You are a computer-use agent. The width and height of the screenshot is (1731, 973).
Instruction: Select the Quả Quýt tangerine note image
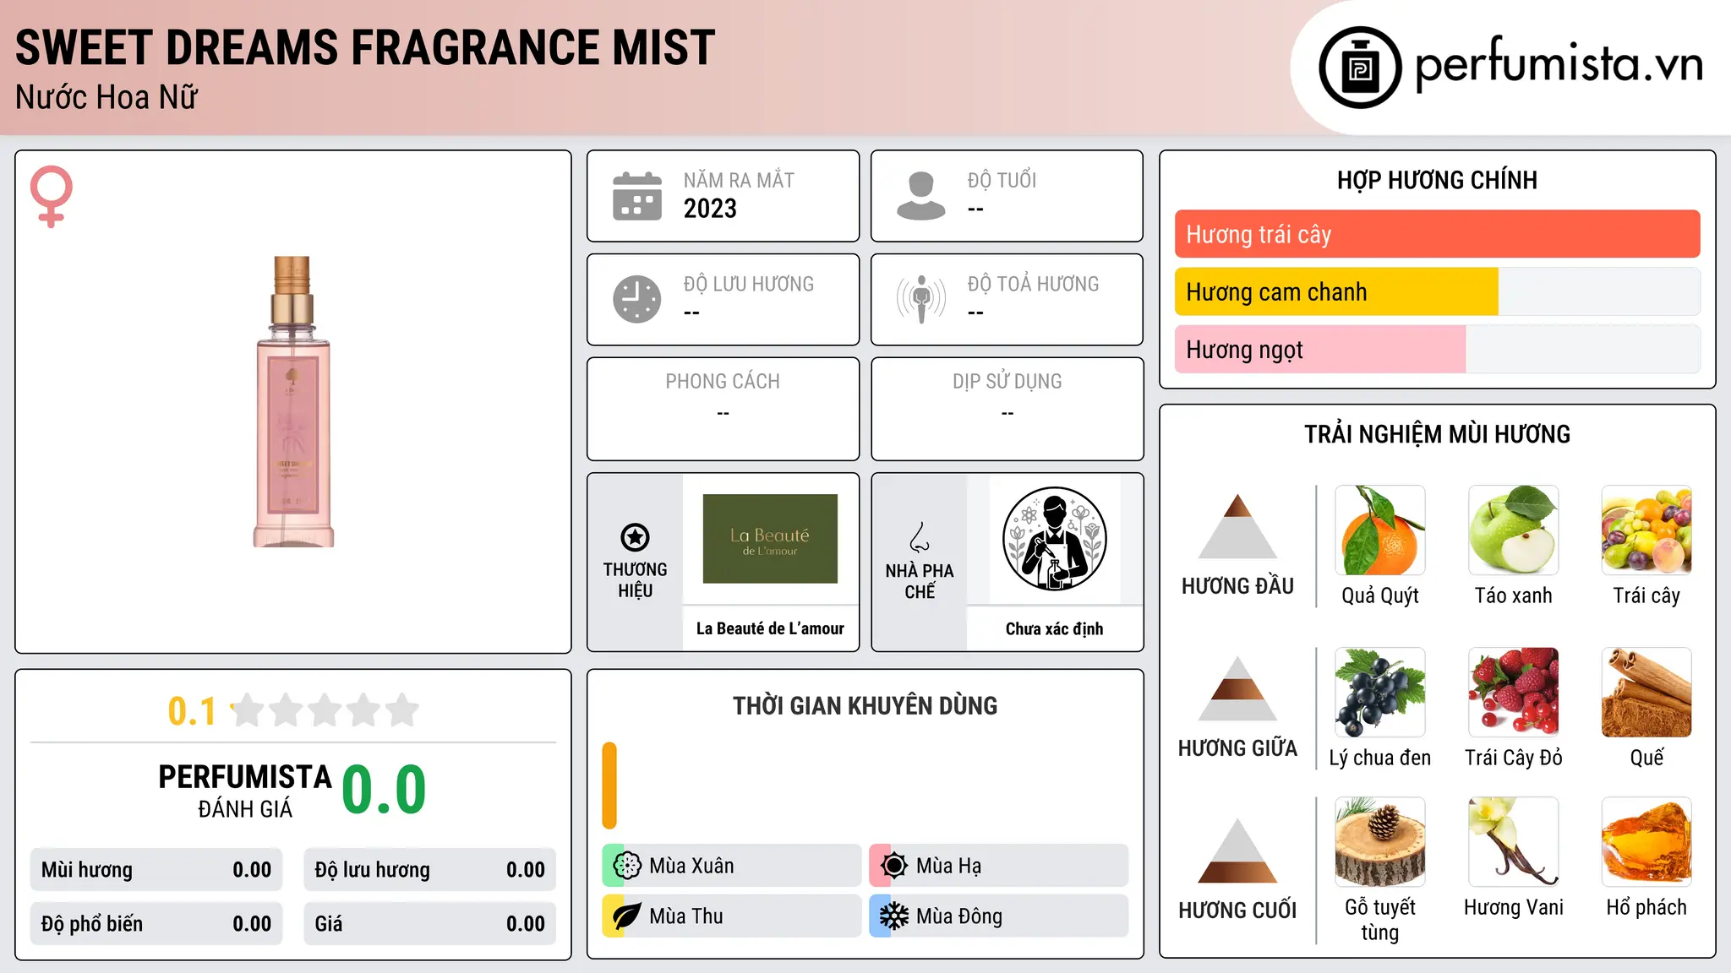point(1380,530)
